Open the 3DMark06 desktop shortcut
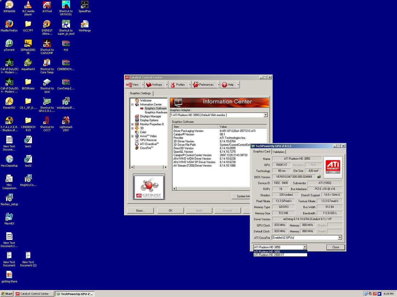The width and height of the screenshot is (397, 297). (x=9, y=7)
